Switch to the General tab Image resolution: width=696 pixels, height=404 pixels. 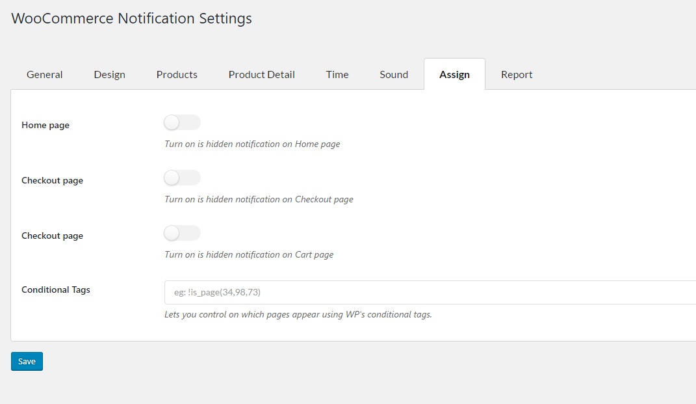pyautogui.click(x=44, y=74)
